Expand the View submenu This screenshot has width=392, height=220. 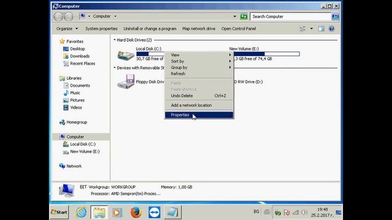198,55
